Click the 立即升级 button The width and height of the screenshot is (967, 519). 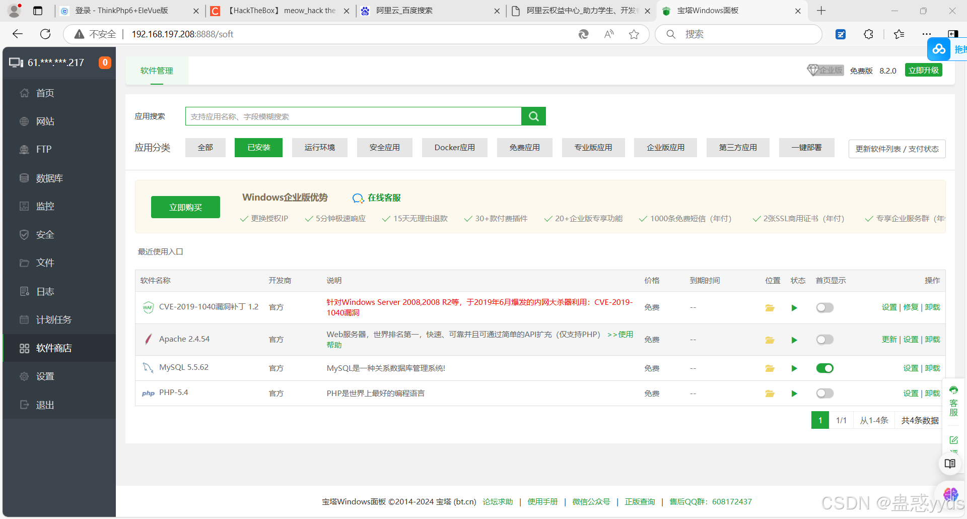pyautogui.click(x=924, y=70)
